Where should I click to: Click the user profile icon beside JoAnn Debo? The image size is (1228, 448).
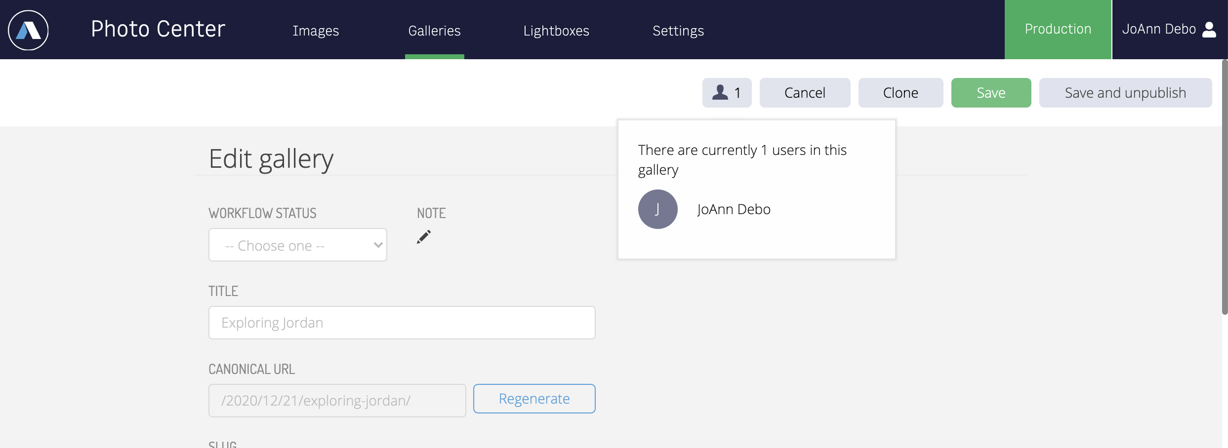click(1209, 30)
